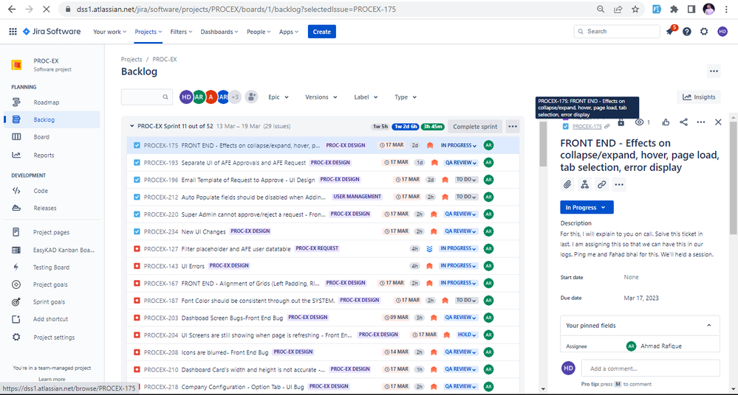Collapse the PROC-EX Sprint 11 section
This screenshot has width=738, height=395.
(131, 126)
